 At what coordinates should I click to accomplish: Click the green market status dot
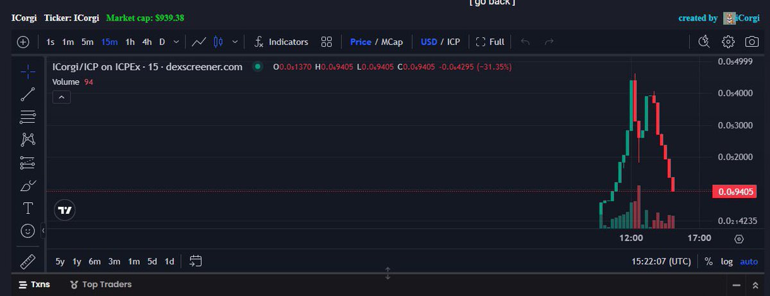(x=257, y=66)
